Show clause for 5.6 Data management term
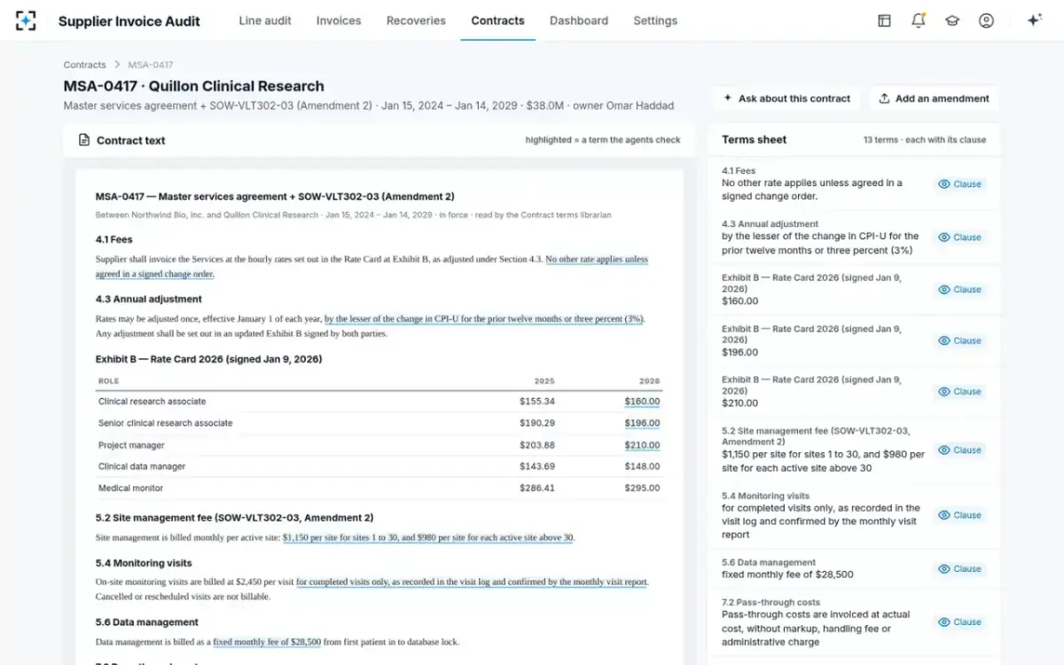The height and width of the screenshot is (665, 1064). pos(960,569)
